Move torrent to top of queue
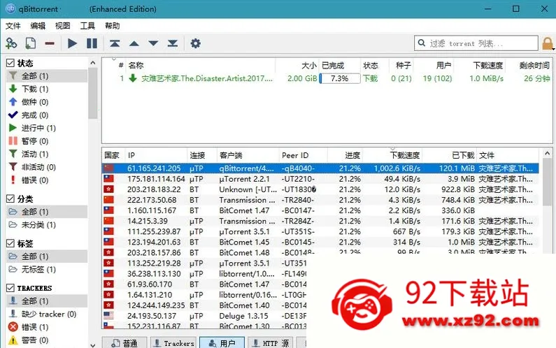This screenshot has height=348, width=556. (x=115, y=43)
